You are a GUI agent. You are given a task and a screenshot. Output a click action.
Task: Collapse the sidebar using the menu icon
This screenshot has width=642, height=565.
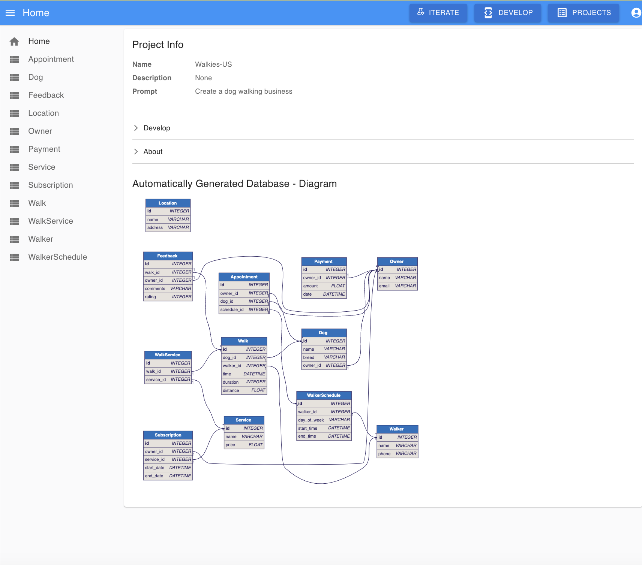(10, 12)
